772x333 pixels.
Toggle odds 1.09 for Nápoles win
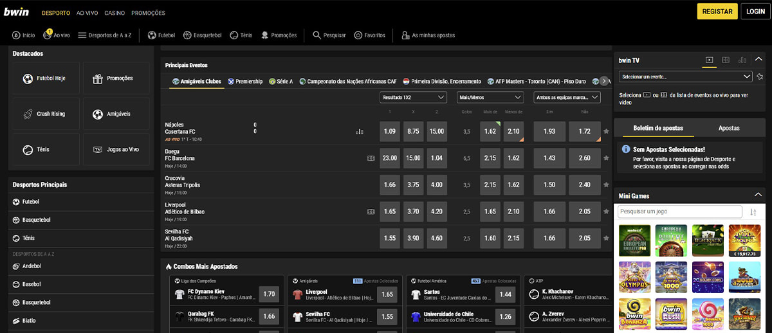point(390,131)
